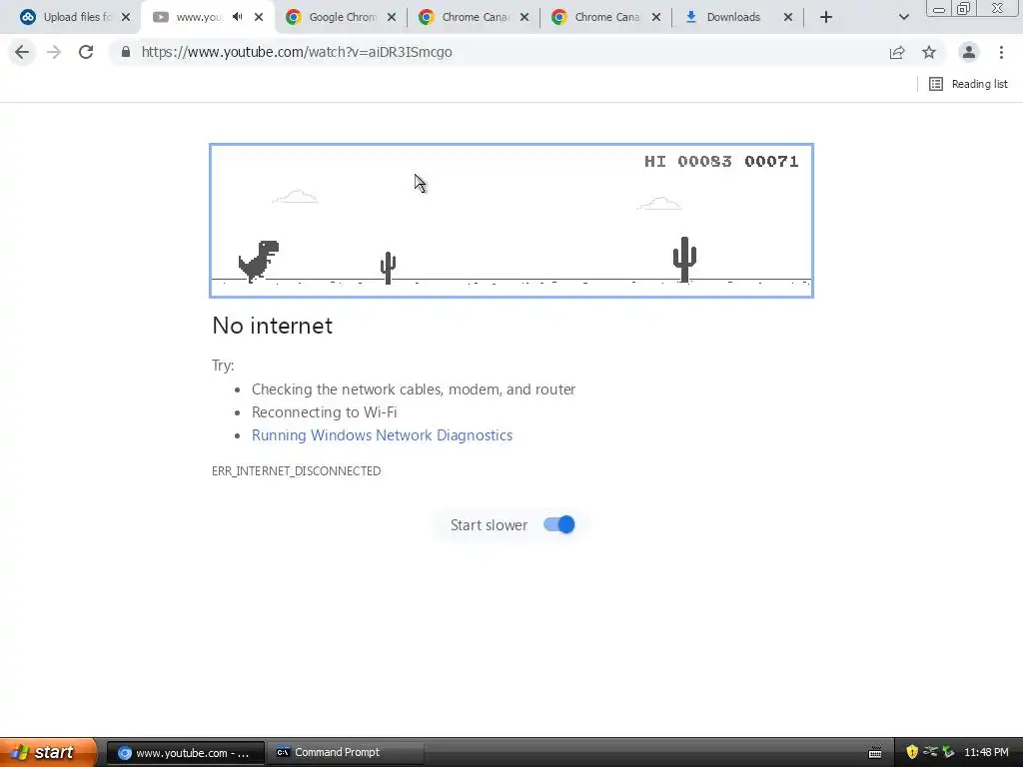Close the YouTube tab
This screenshot has height=767, width=1023.
pos(259,18)
